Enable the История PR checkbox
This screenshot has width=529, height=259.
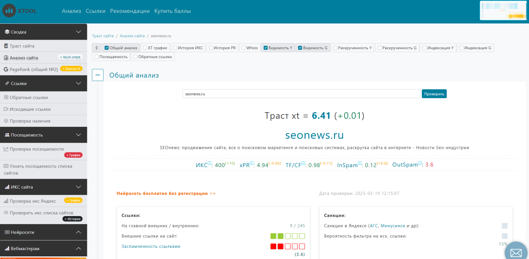coord(211,48)
